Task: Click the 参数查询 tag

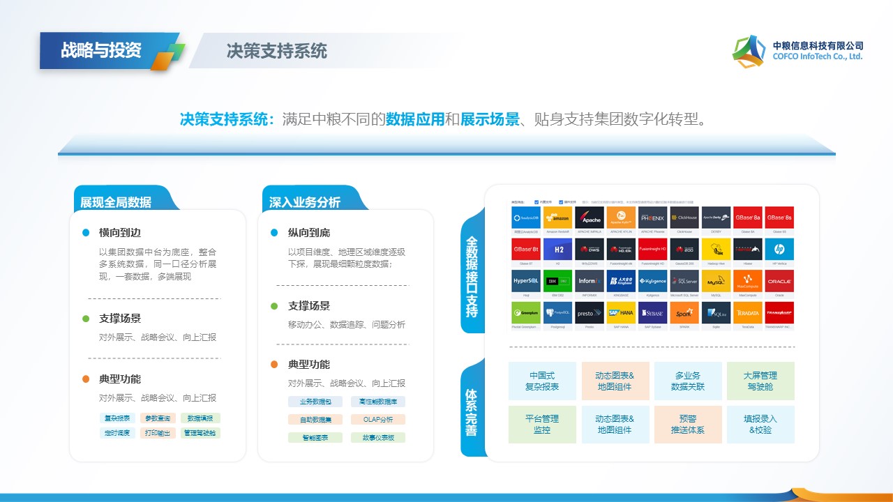Action: tap(158, 418)
